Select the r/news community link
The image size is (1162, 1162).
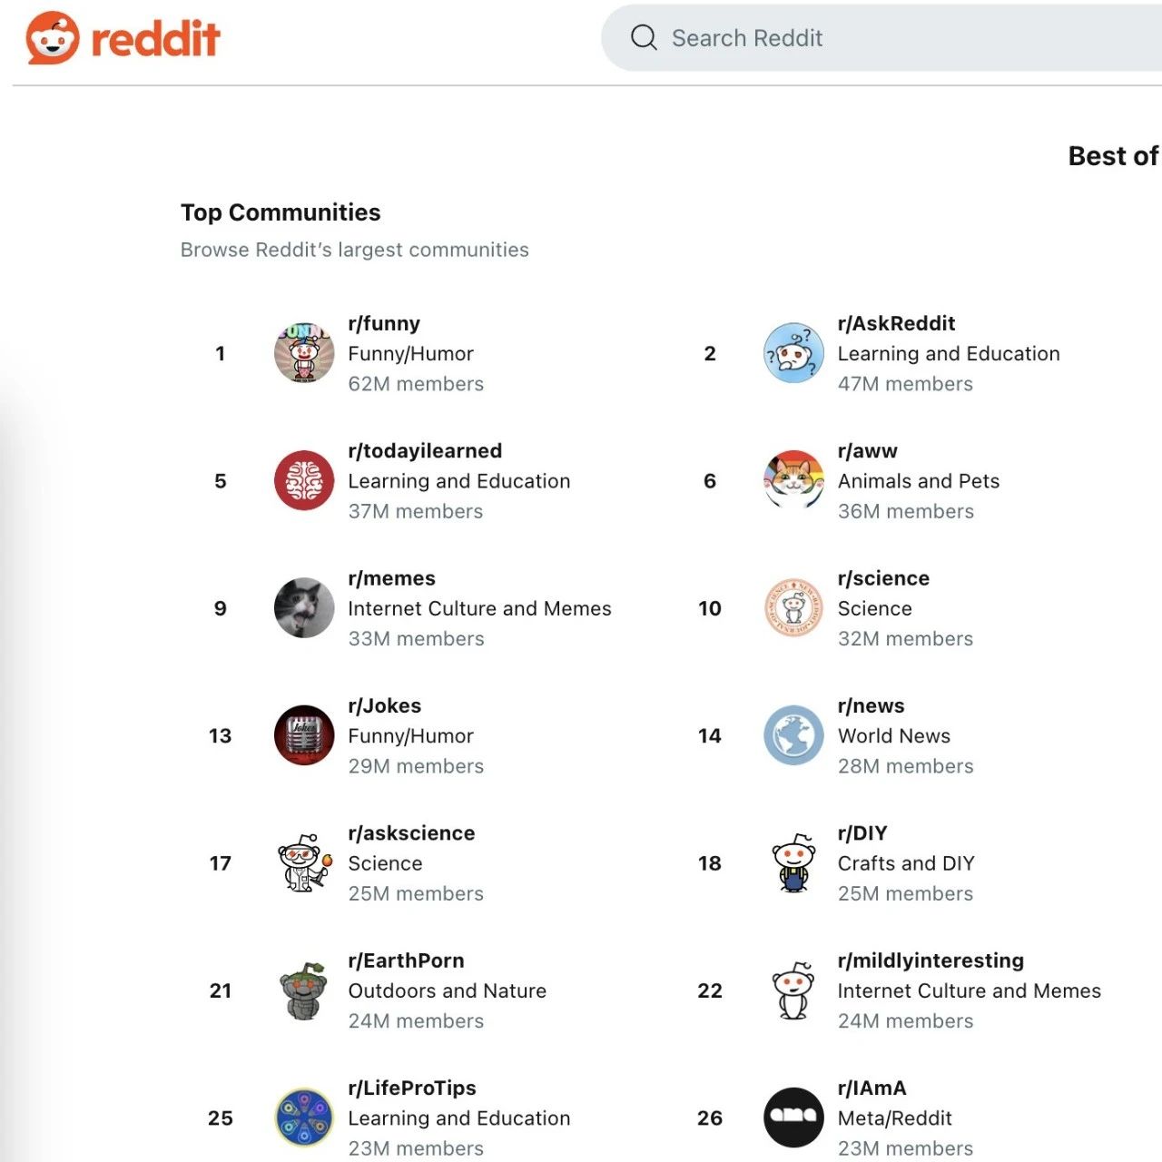pyautogui.click(x=871, y=706)
